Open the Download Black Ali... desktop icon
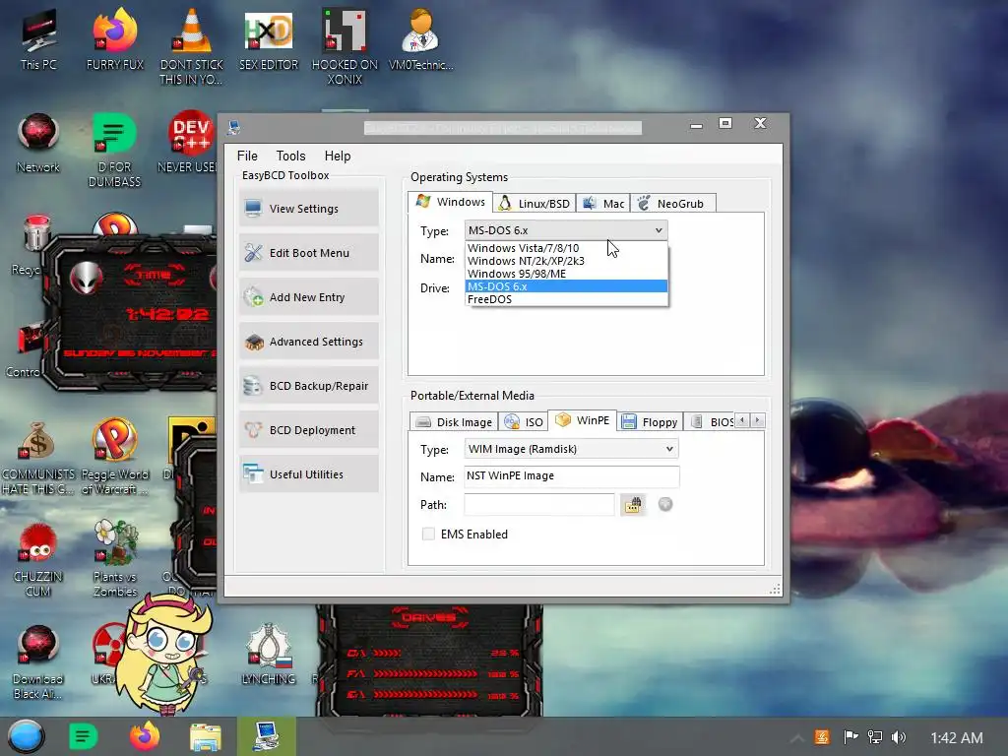The height and width of the screenshot is (756, 1008). [x=38, y=662]
